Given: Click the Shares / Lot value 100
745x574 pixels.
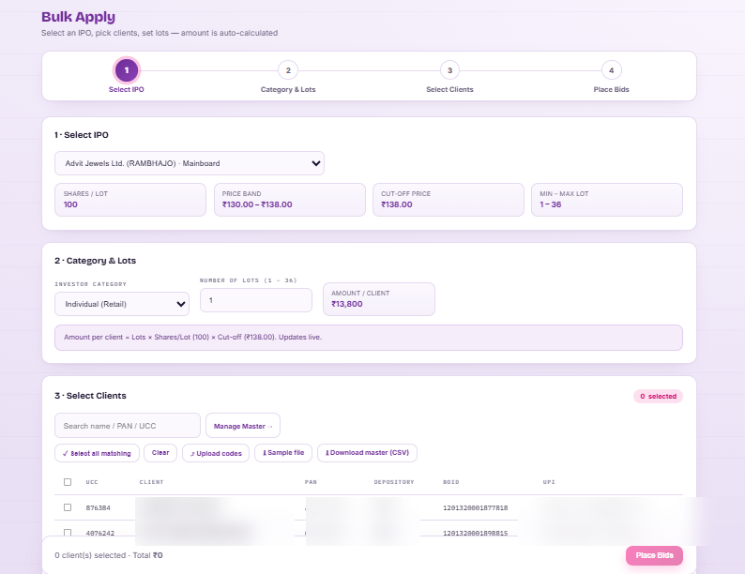Looking at the screenshot, I should coord(70,204).
